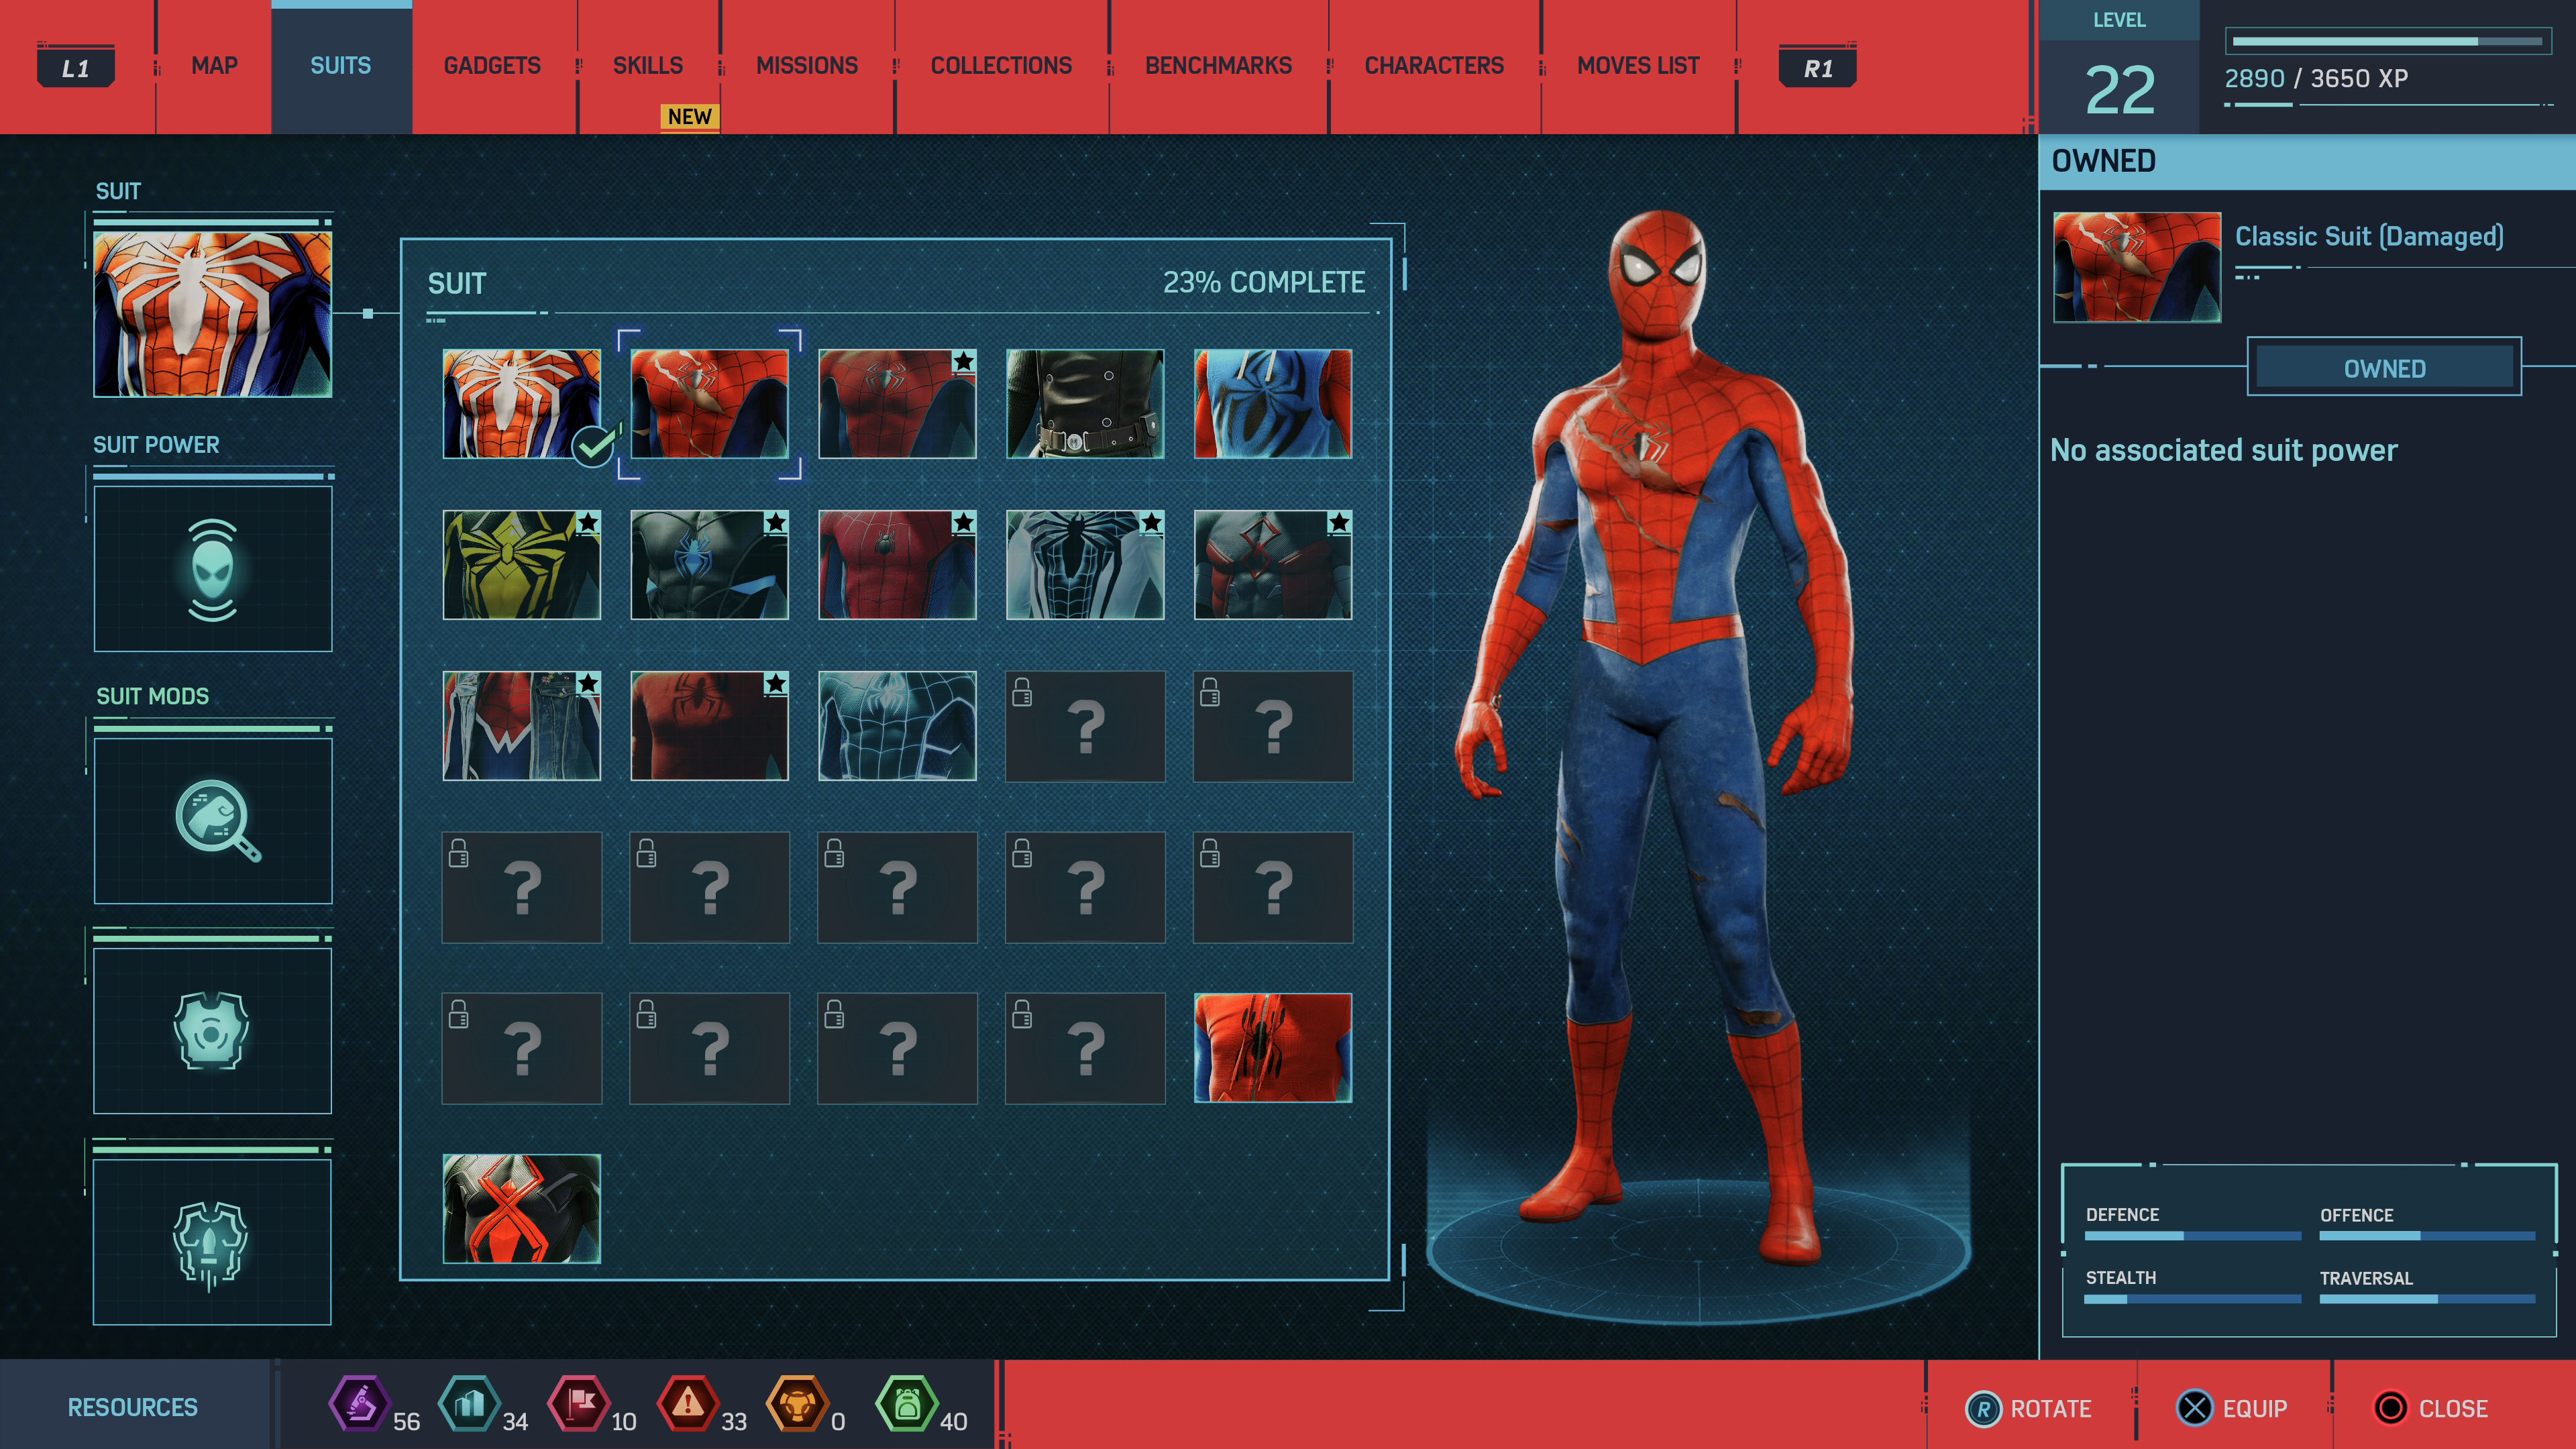Click 'No associated suit power' text
The image size is (2576, 1449).
2224,450
